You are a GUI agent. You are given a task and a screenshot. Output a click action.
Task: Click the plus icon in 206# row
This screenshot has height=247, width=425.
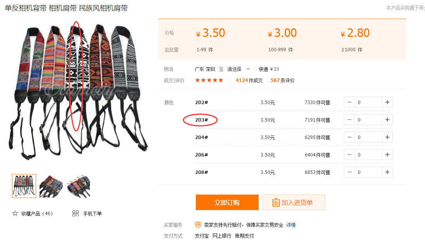[x=387, y=155]
